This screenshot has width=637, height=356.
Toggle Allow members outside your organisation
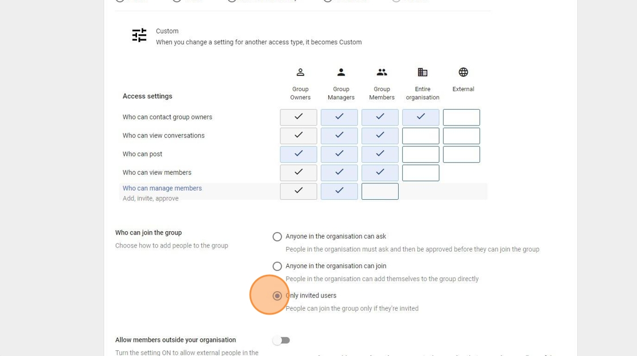click(282, 340)
